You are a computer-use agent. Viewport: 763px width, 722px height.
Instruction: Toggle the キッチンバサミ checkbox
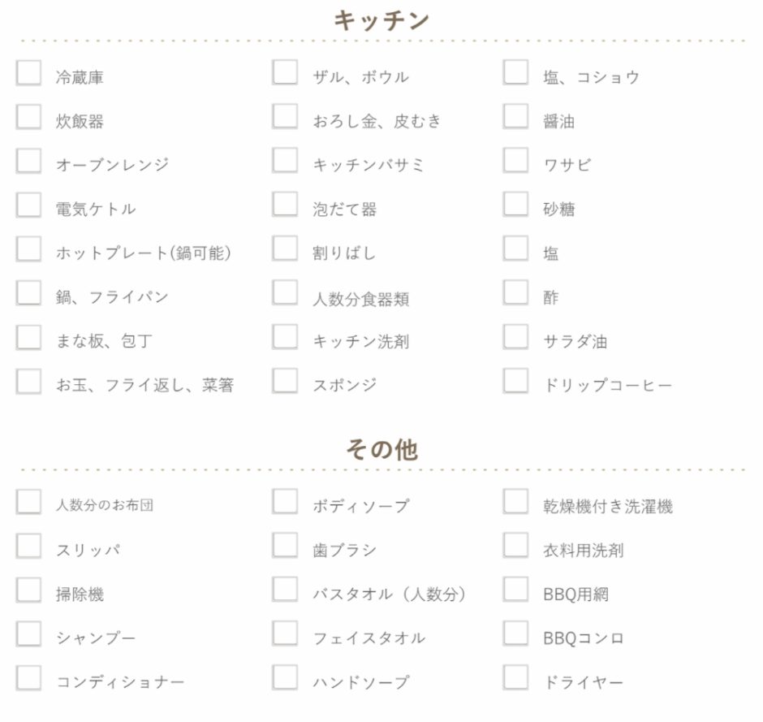[285, 160]
